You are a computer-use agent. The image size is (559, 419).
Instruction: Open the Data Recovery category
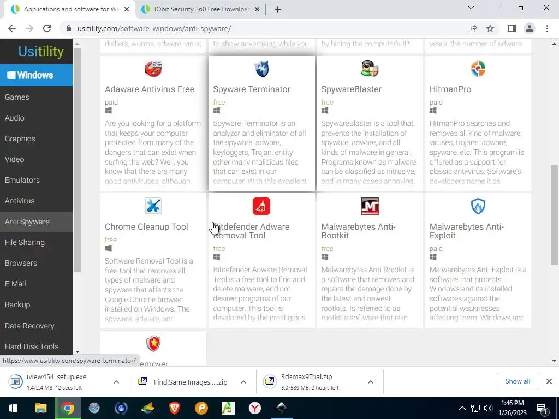click(x=29, y=326)
